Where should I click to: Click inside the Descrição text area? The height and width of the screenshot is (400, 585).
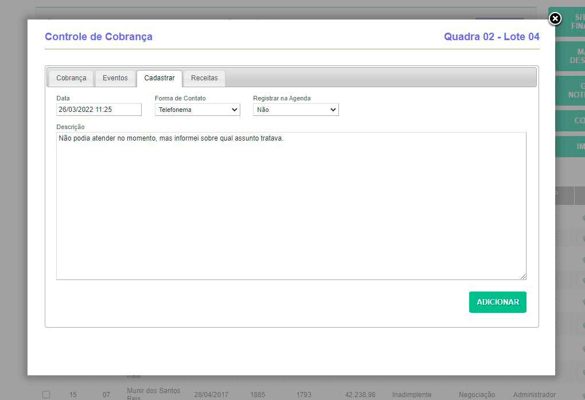(291, 207)
